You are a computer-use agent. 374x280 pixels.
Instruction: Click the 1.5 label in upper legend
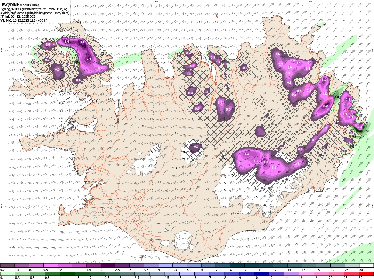pyautogui.click(x=88, y=270)
